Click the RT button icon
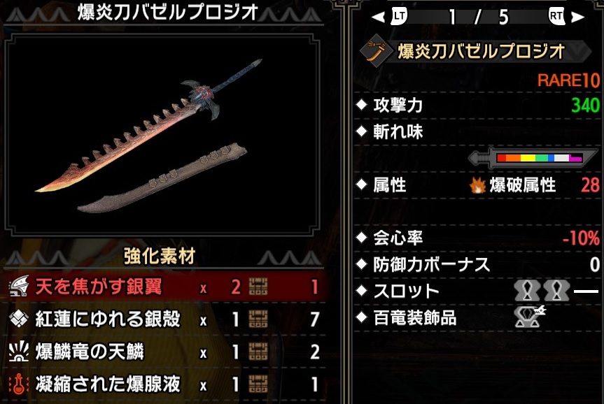Viewport: 604px width, 404px height. [556, 16]
